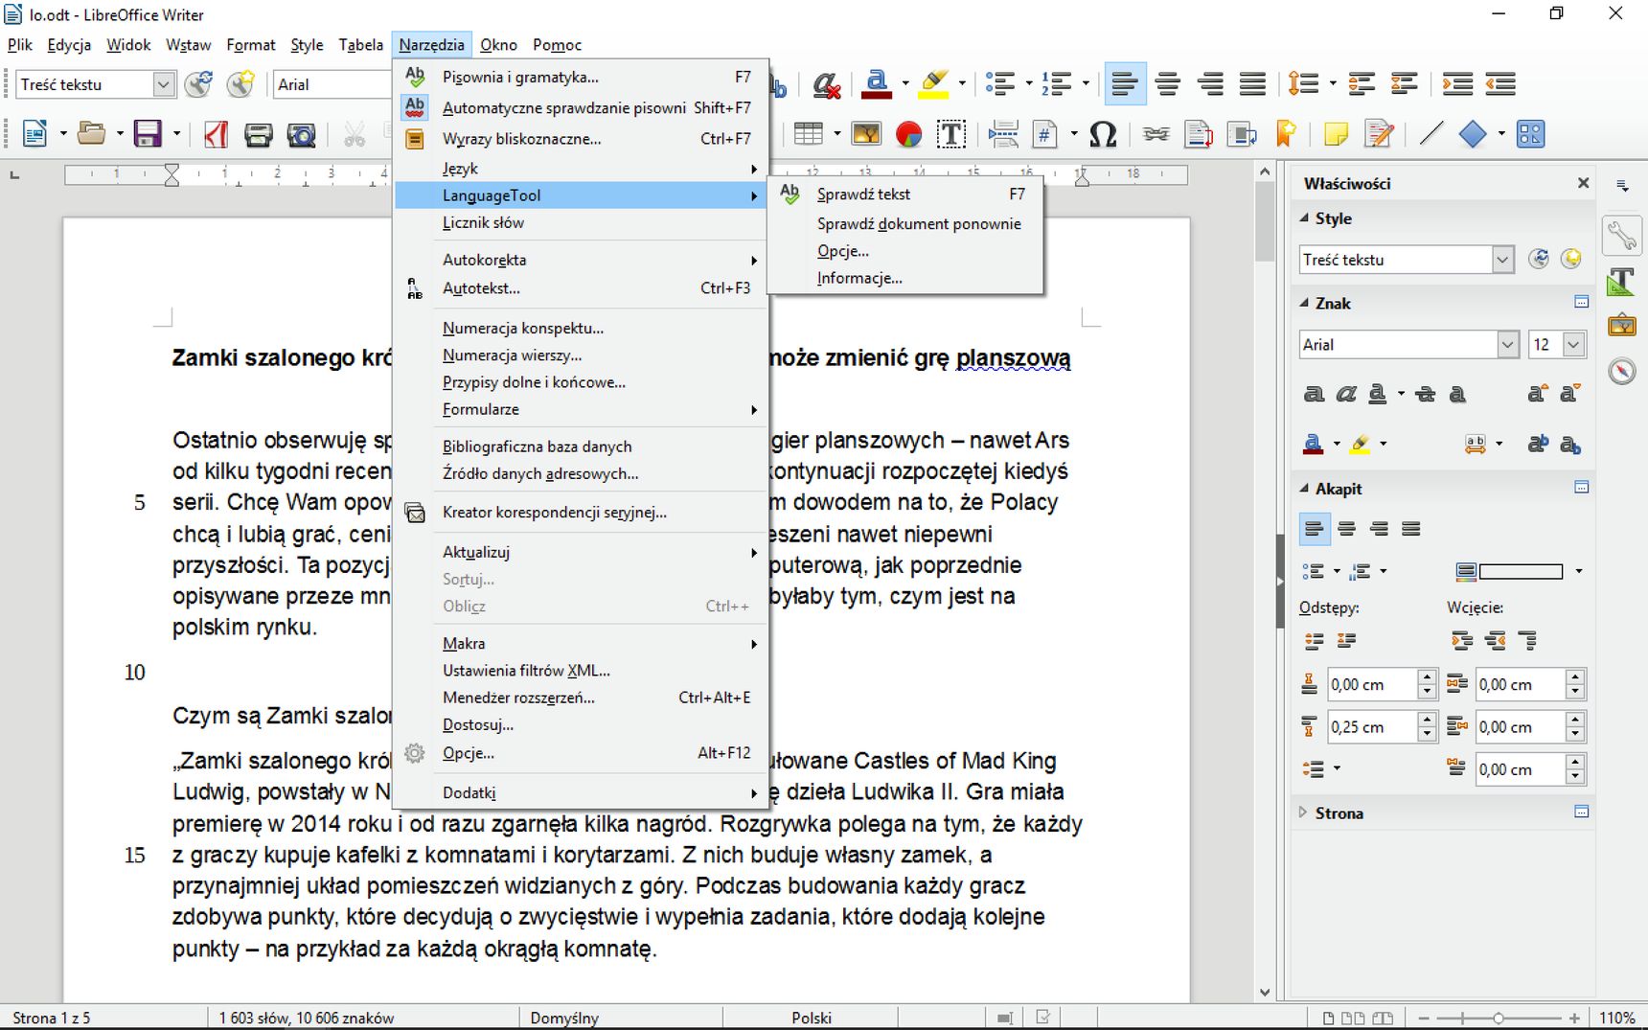Toggle align left in toolbar
The height and width of the screenshot is (1030, 1648).
pyautogui.click(x=1125, y=84)
